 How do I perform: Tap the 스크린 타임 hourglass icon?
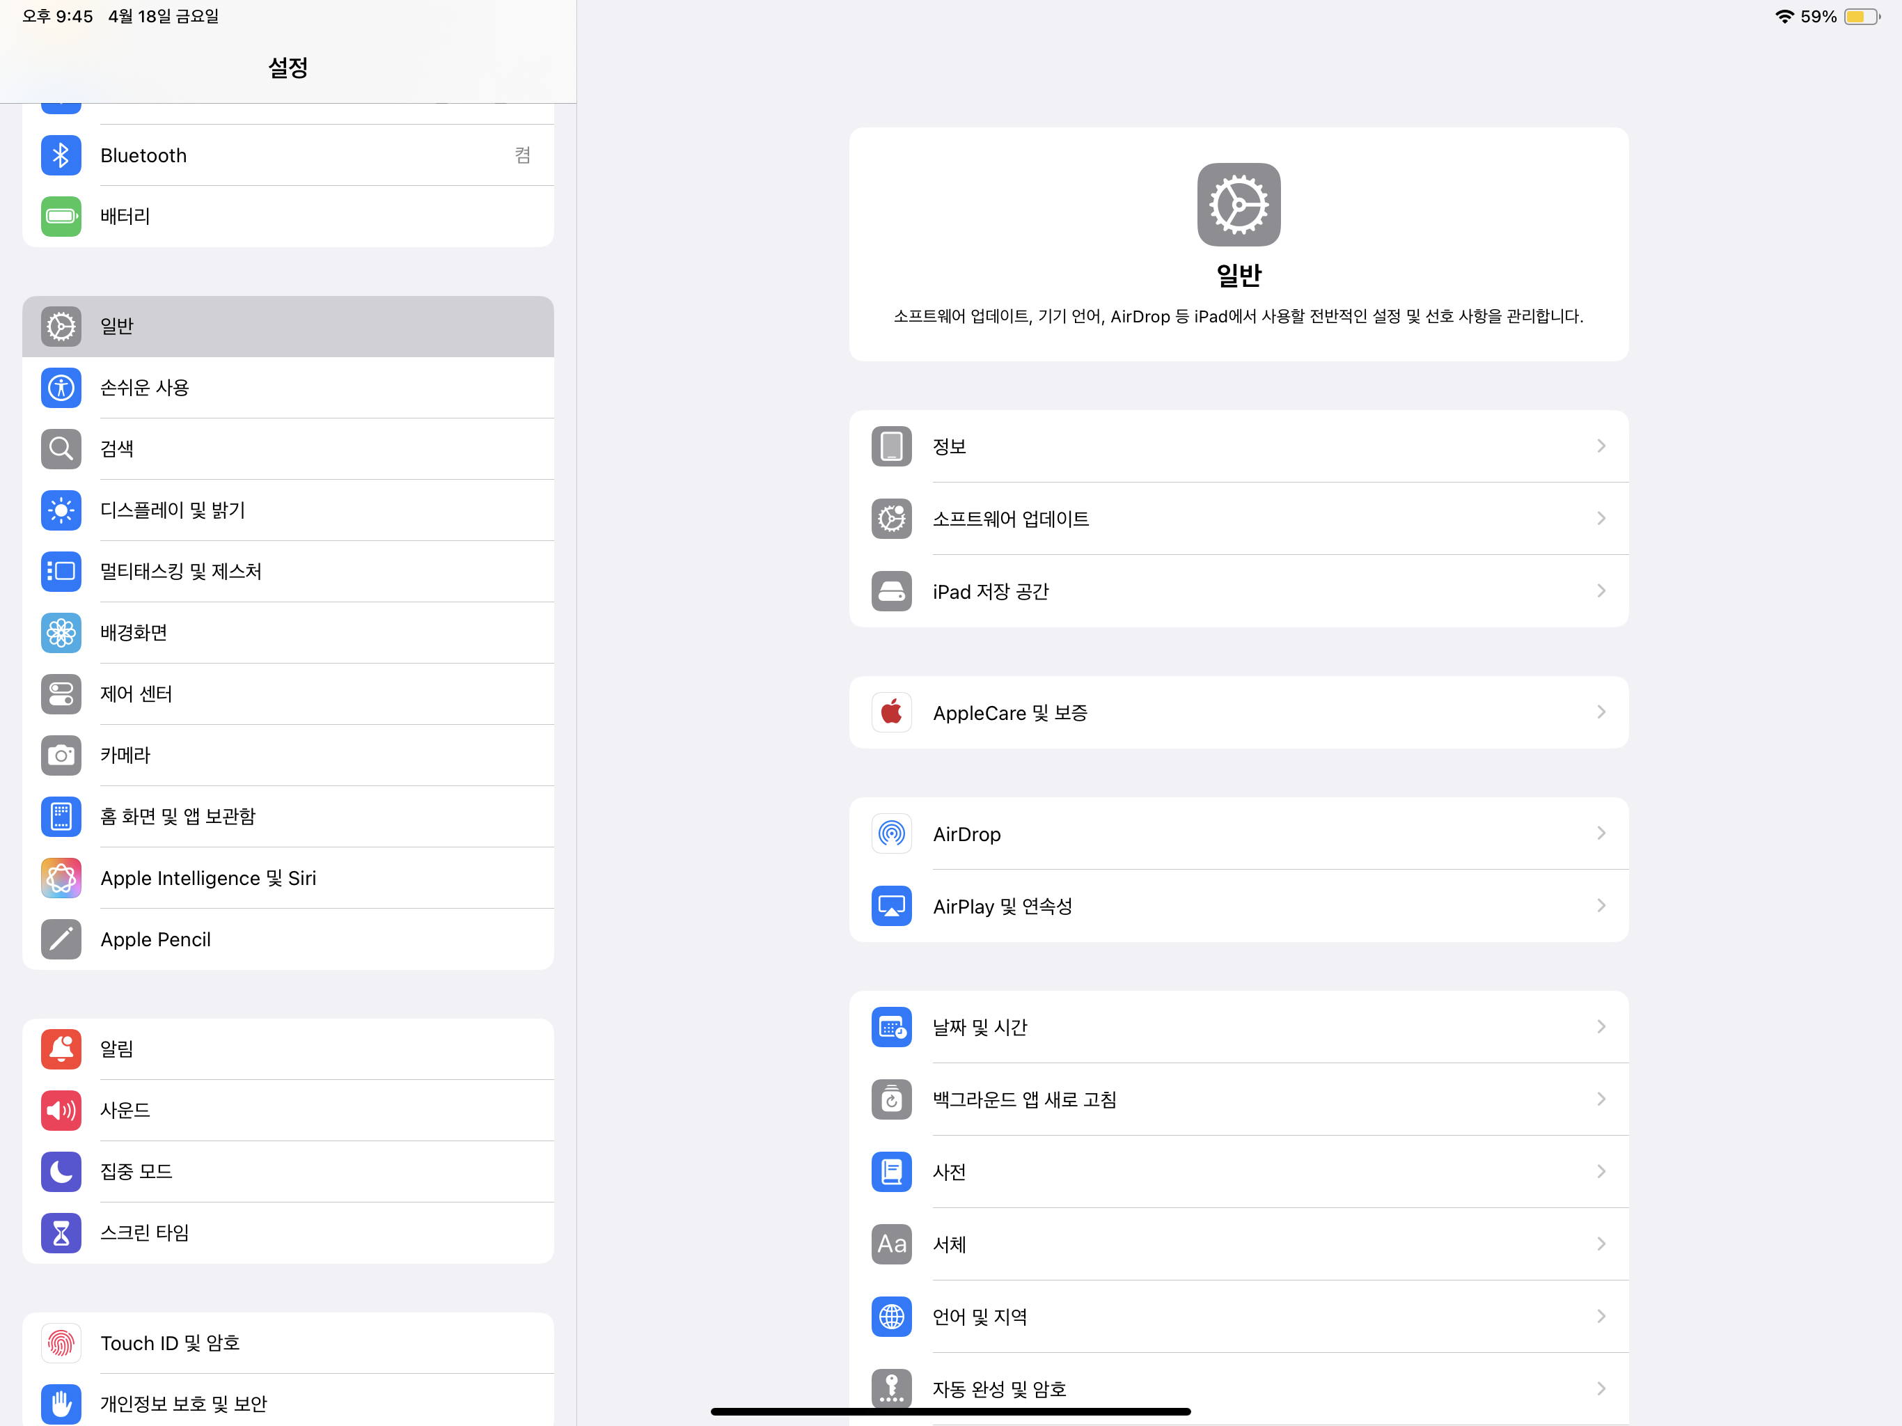(x=61, y=1233)
